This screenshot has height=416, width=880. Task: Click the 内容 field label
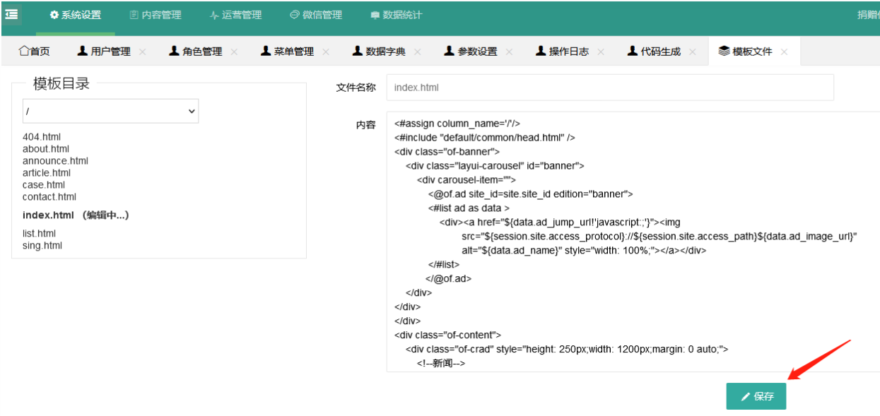(365, 125)
